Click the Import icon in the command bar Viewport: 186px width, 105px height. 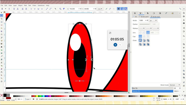point(184,28)
